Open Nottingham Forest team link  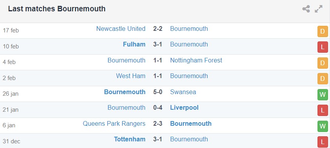(196, 61)
